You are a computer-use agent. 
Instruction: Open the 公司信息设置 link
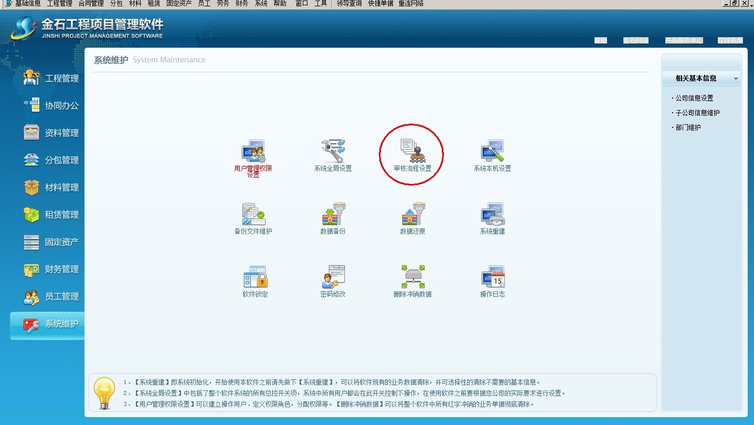click(694, 98)
